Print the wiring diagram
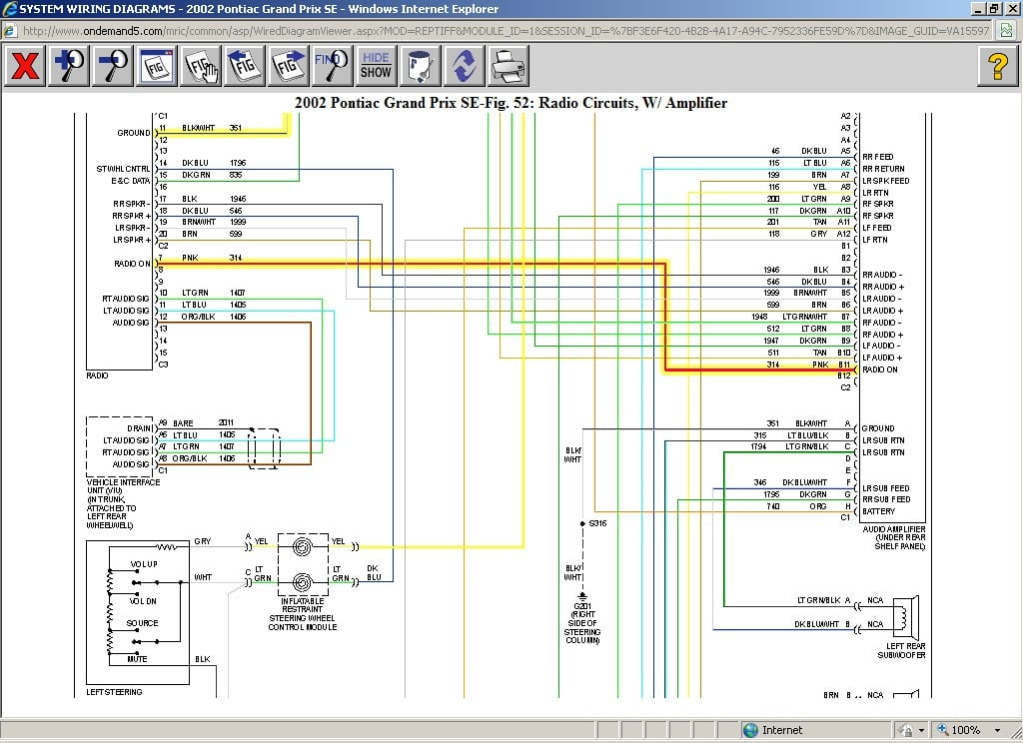 tap(509, 65)
